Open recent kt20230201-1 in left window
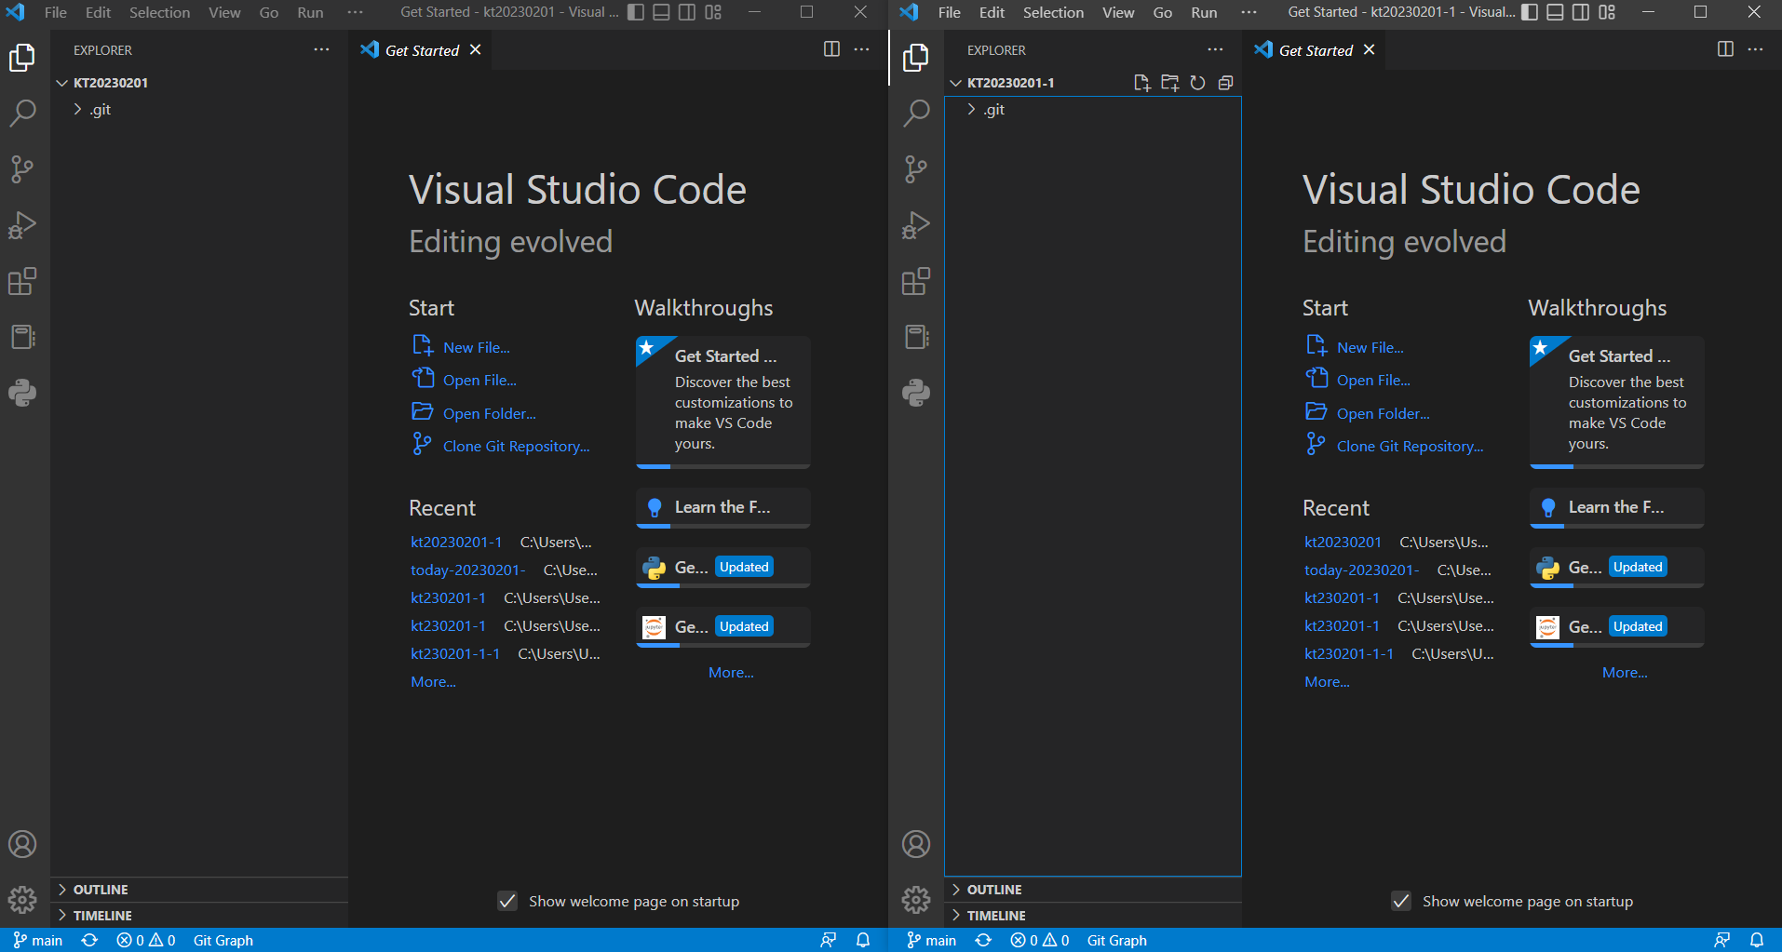Screen dimensions: 1782x952 (456, 542)
